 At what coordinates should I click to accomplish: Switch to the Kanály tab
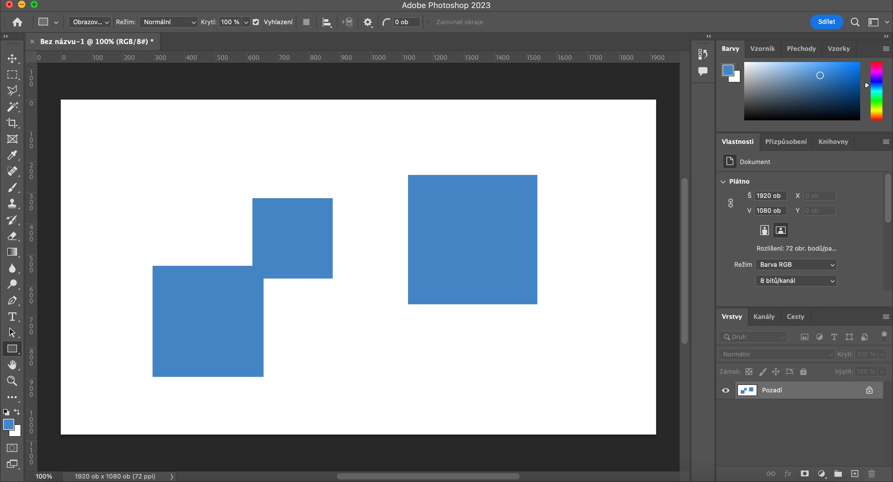[x=764, y=317]
